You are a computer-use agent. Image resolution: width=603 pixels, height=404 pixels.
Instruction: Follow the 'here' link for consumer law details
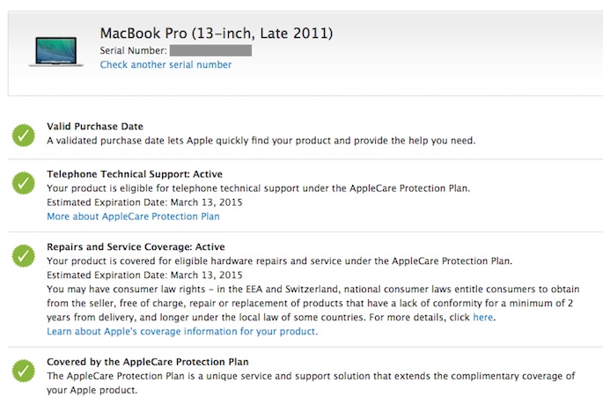pyautogui.click(x=483, y=317)
